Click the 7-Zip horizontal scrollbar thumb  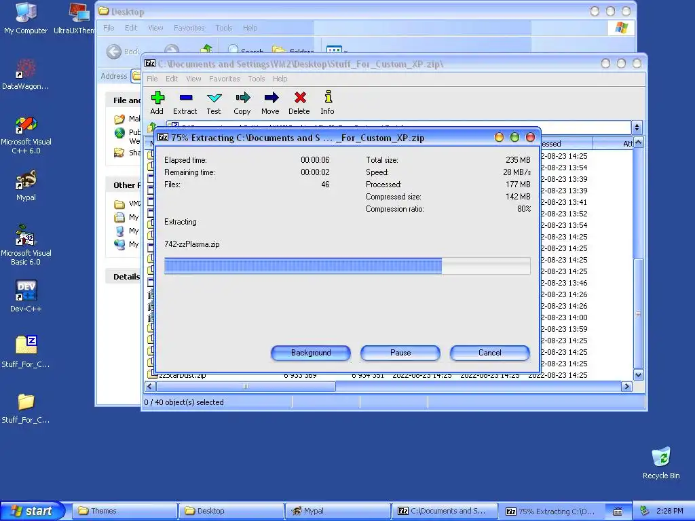click(x=246, y=387)
